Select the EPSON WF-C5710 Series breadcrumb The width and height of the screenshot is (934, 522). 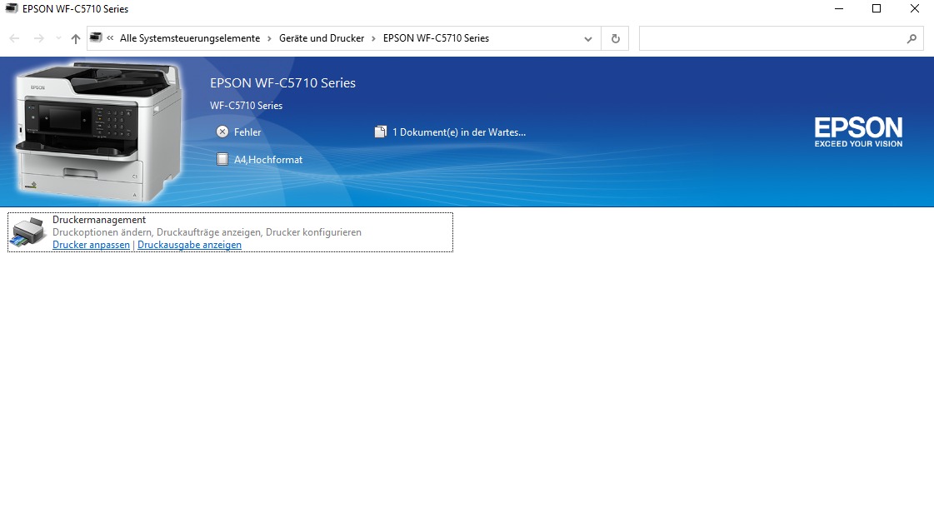click(x=436, y=38)
